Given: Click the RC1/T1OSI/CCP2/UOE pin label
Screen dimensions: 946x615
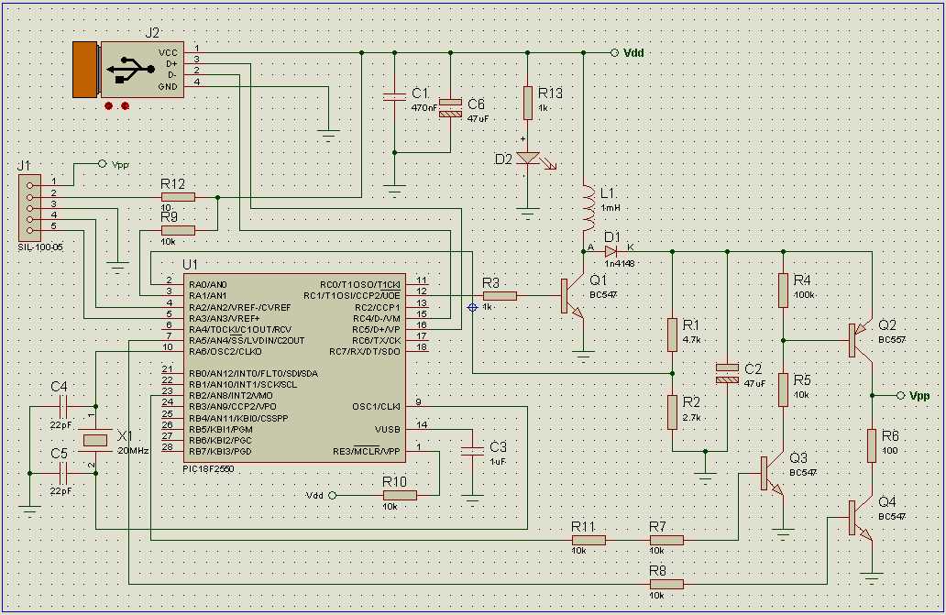Looking at the screenshot, I should tap(352, 295).
